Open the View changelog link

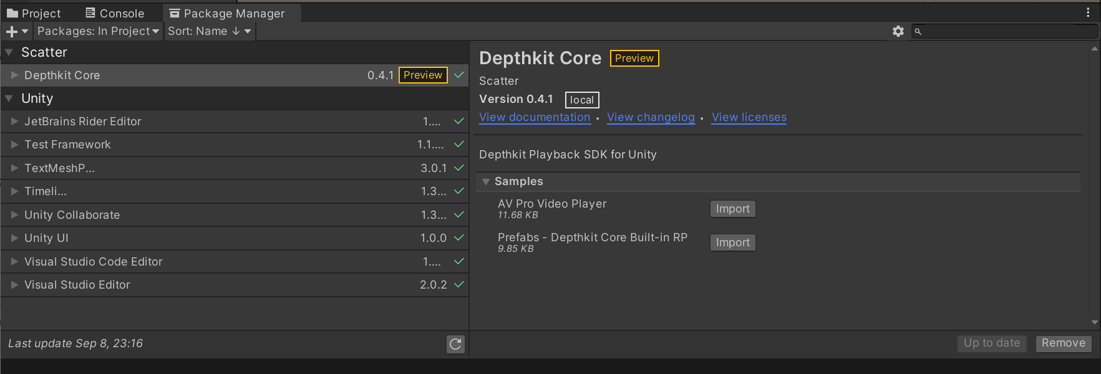point(651,117)
